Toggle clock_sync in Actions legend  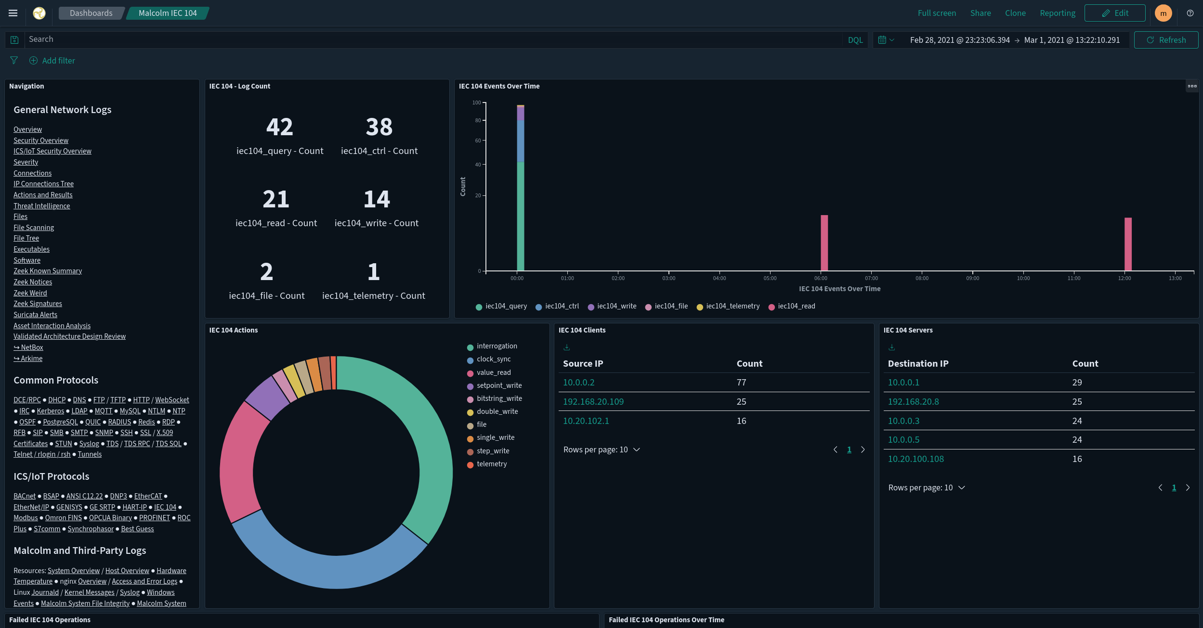pyautogui.click(x=489, y=359)
